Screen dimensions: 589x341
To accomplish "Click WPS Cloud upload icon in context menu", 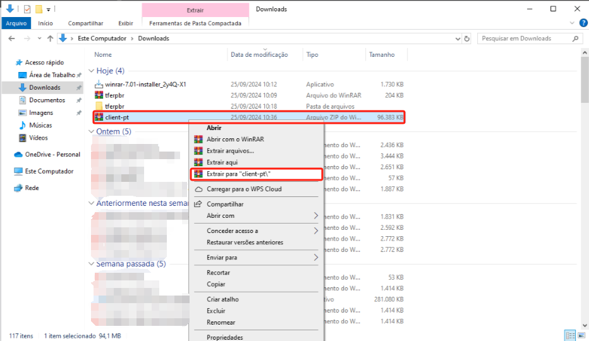I will (x=198, y=189).
